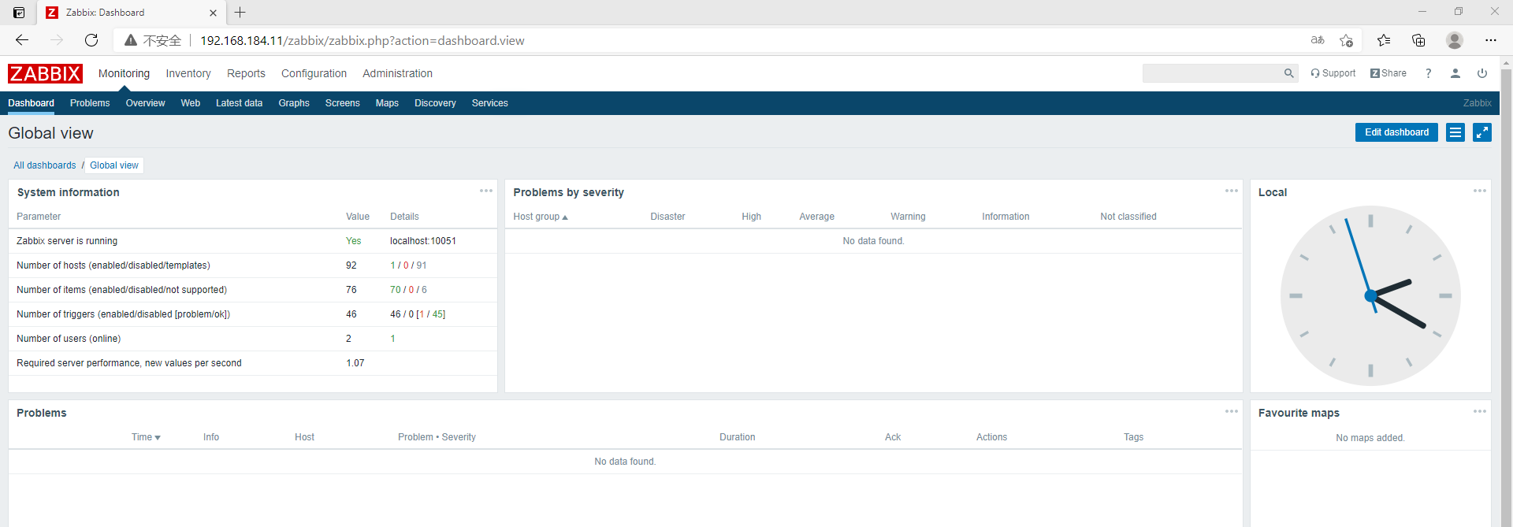Open Local clock widget menu dots
Screen dimensions: 1513x527
pyautogui.click(x=1480, y=191)
